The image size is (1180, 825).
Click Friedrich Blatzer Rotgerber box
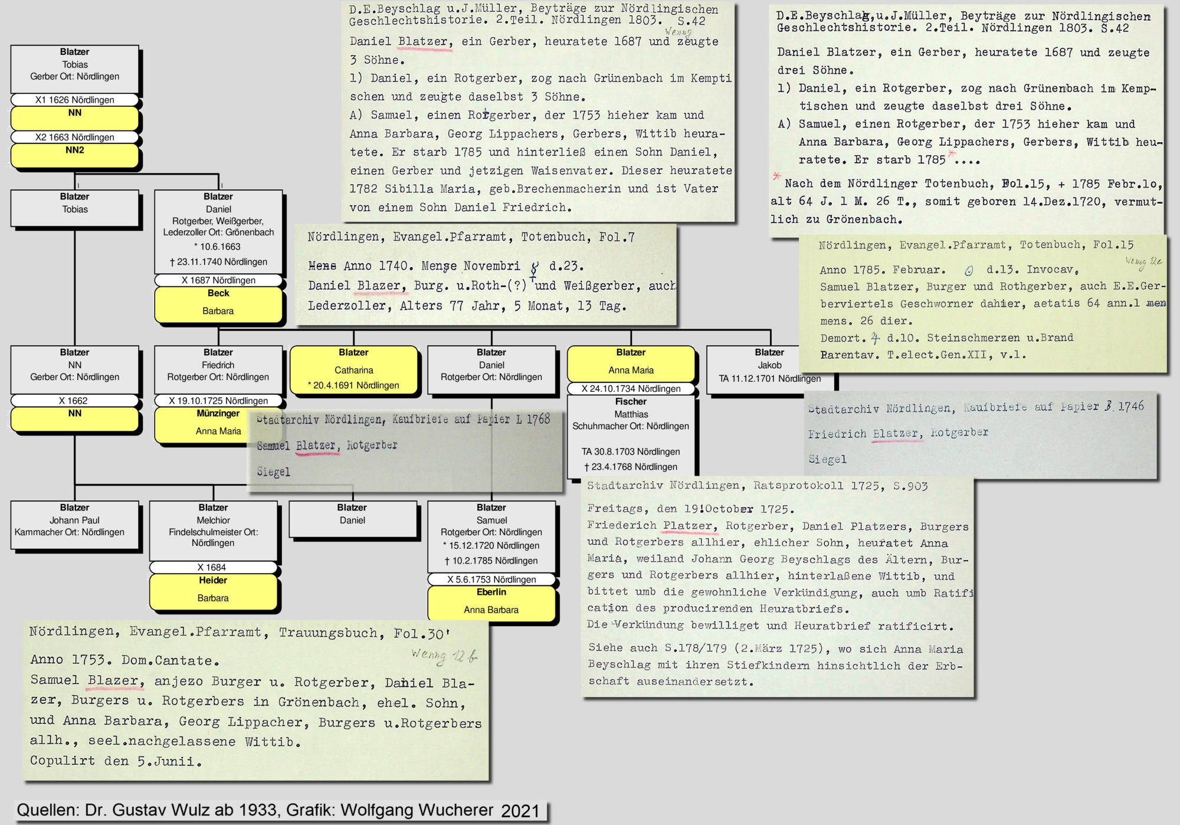tap(218, 369)
